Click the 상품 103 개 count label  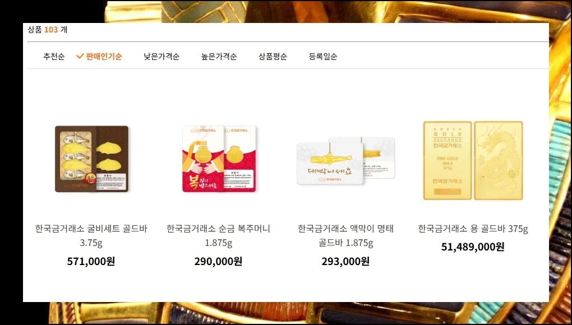[x=48, y=30]
